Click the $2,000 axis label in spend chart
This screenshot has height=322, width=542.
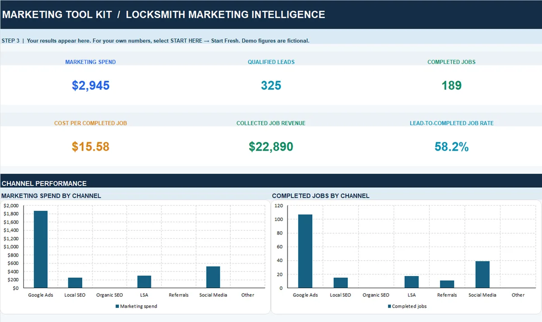click(x=10, y=206)
